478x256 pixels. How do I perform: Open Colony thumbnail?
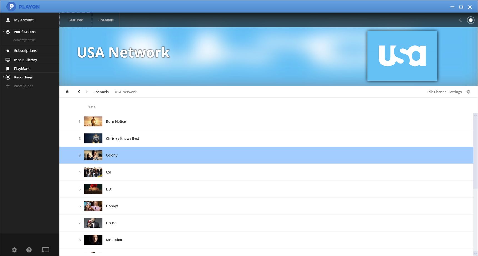93,155
